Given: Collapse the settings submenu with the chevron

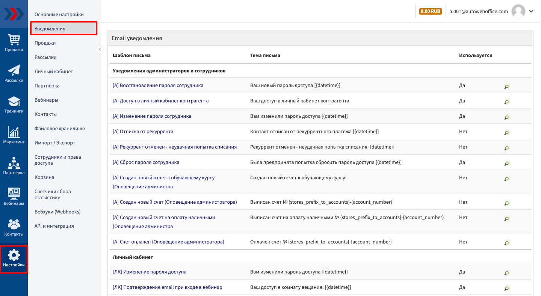Looking at the screenshot, I should [100, 50].
